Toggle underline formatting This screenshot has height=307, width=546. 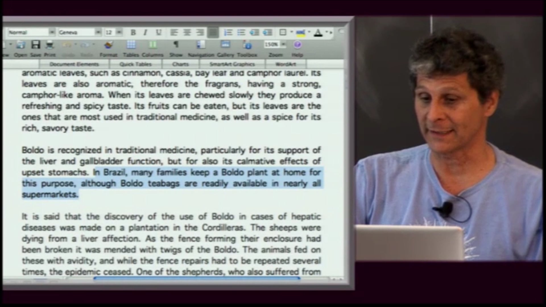click(159, 32)
